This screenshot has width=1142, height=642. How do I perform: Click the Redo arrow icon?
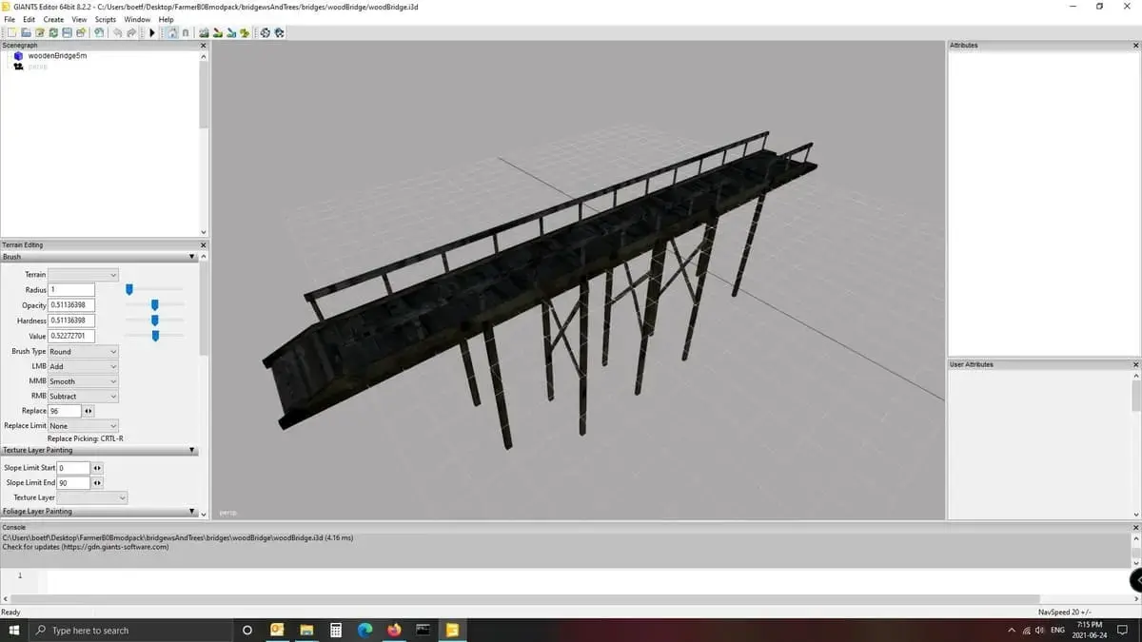[131, 32]
